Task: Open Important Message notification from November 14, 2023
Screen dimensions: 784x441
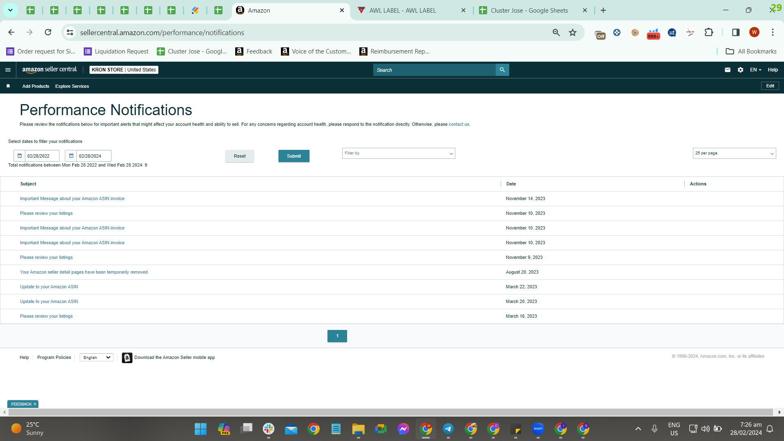Action: click(x=72, y=199)
